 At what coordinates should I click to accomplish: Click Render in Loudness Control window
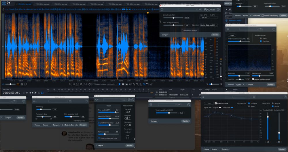click(x=130, y=146)
